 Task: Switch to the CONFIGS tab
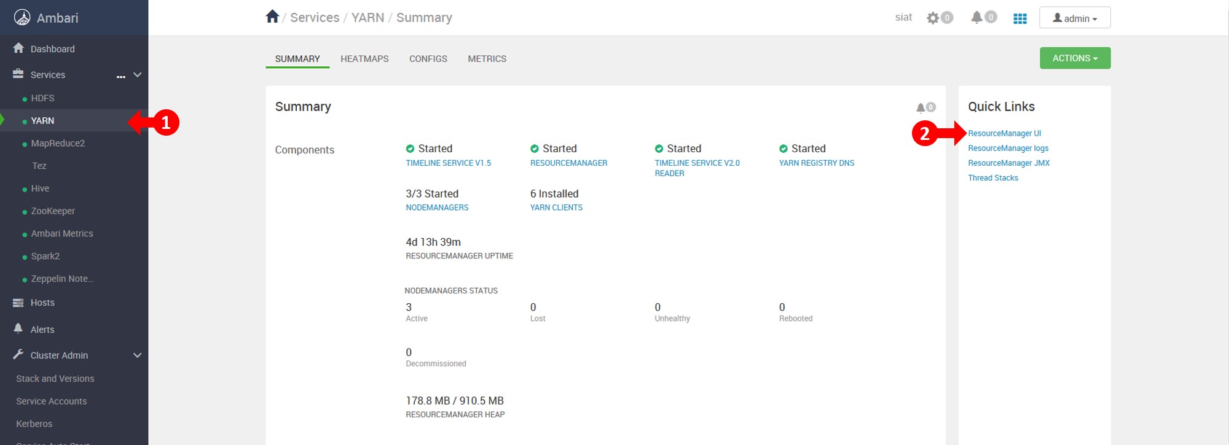coord(428,59)
